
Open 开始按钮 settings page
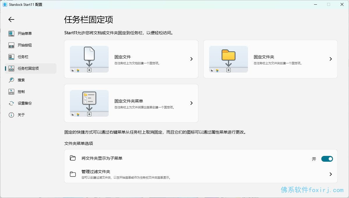31,45
